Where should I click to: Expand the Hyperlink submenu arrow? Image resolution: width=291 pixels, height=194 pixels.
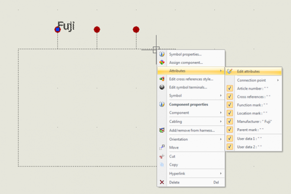[x=221, y=174]
